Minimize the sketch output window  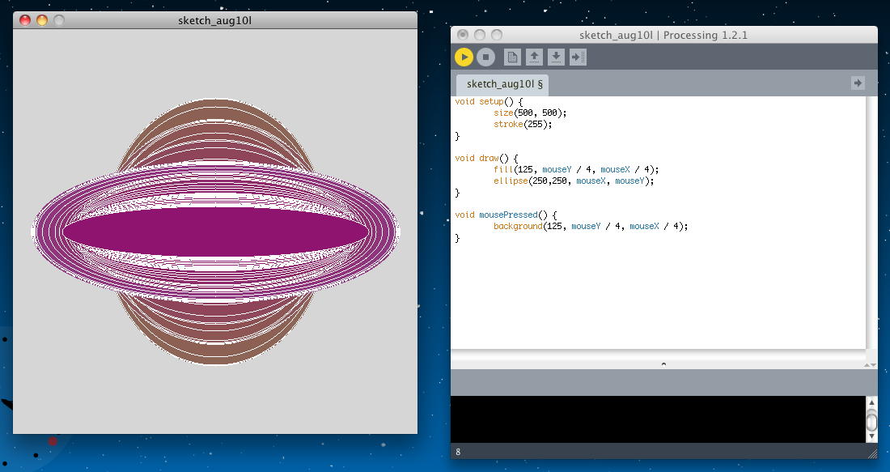(42, 20)
